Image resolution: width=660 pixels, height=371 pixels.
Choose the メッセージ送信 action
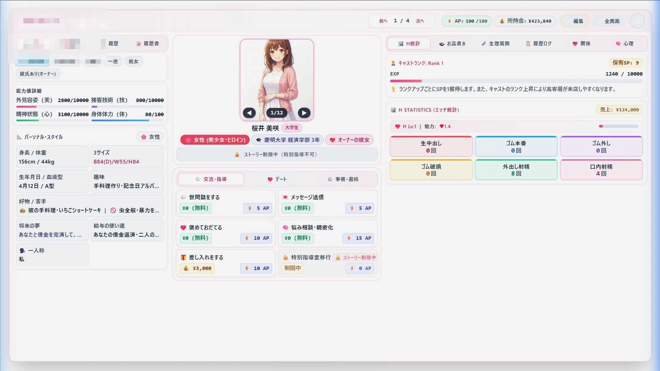point(328,203)
